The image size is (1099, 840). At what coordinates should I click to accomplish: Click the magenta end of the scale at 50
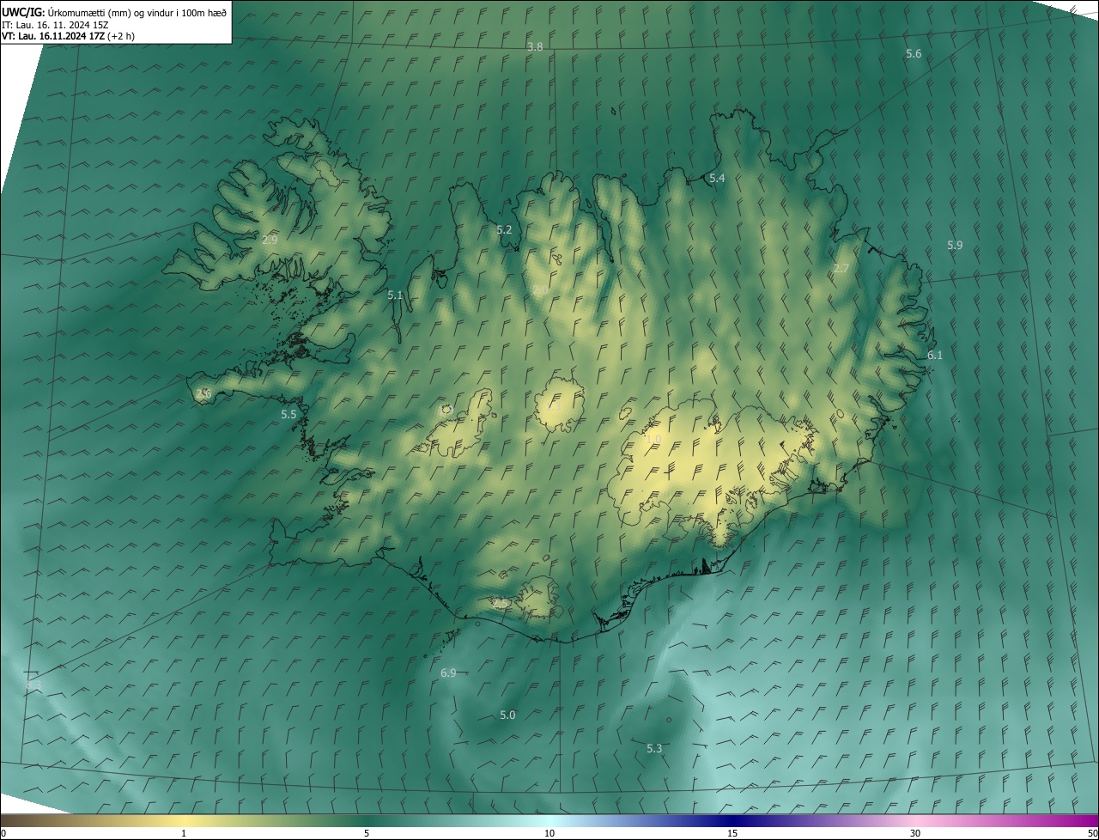[1091, 821]
